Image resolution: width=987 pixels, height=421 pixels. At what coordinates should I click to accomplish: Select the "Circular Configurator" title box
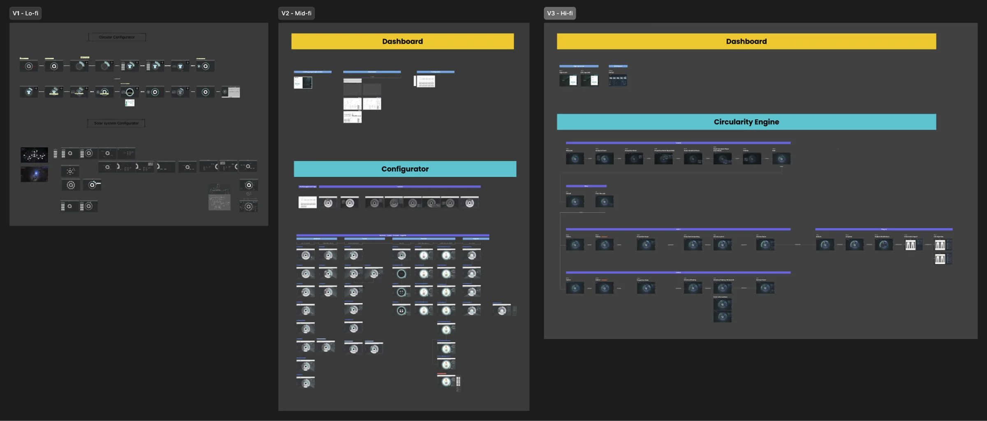(x=116, y=37)
